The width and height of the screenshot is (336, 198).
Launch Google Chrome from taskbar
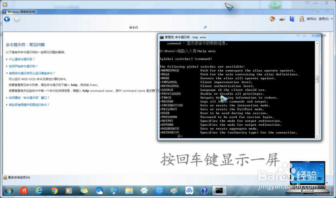(x=54, y=190)
